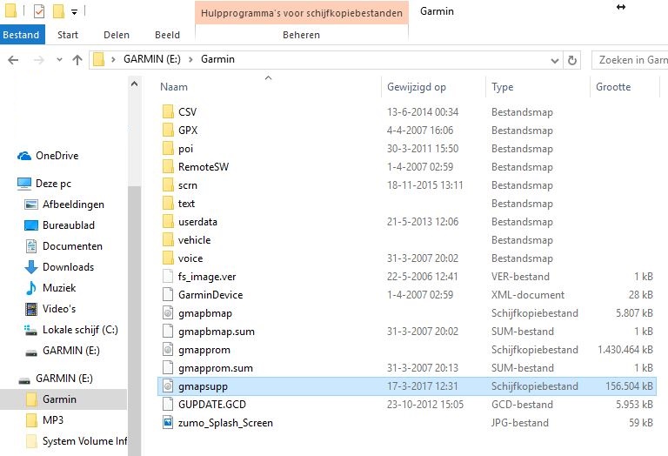
Task: Click the zumo_Splash_Screen image file icon
Action: pos(168,423)
